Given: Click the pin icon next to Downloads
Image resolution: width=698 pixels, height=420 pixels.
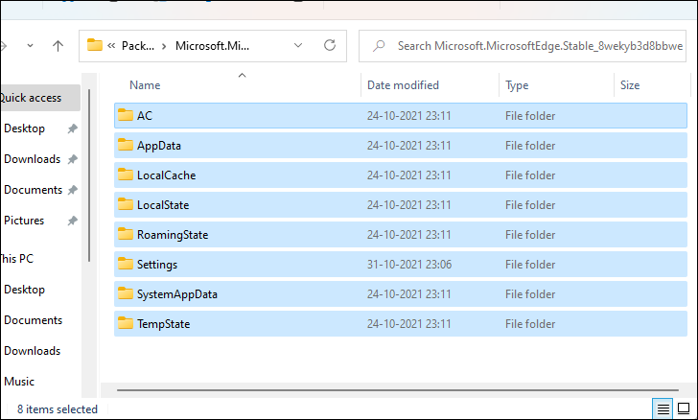Looking at the screenshot, I should [73, 159].
